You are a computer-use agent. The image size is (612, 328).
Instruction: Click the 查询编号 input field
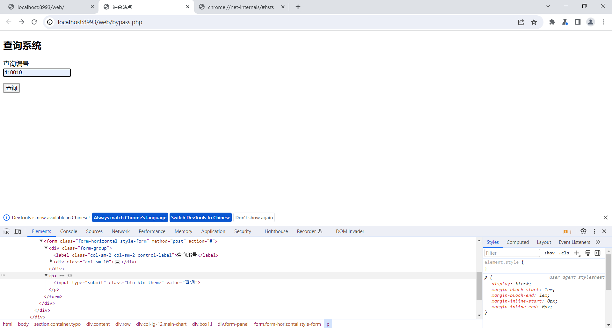(x=37, y=73)
